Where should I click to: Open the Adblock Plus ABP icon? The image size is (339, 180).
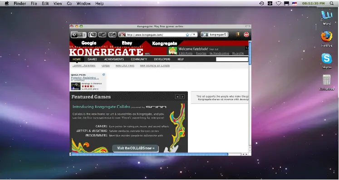coord(246,34)
